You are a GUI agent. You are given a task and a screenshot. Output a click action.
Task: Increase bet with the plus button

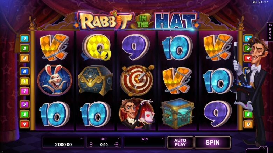pyautogui.click(x=117, y=145)
